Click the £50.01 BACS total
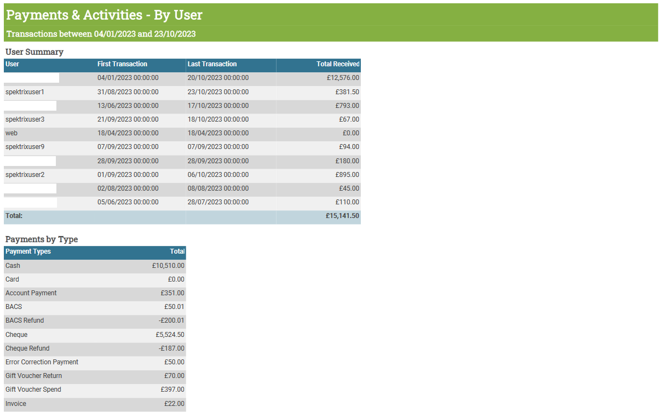667x418 pixels. tap(174, 307)
